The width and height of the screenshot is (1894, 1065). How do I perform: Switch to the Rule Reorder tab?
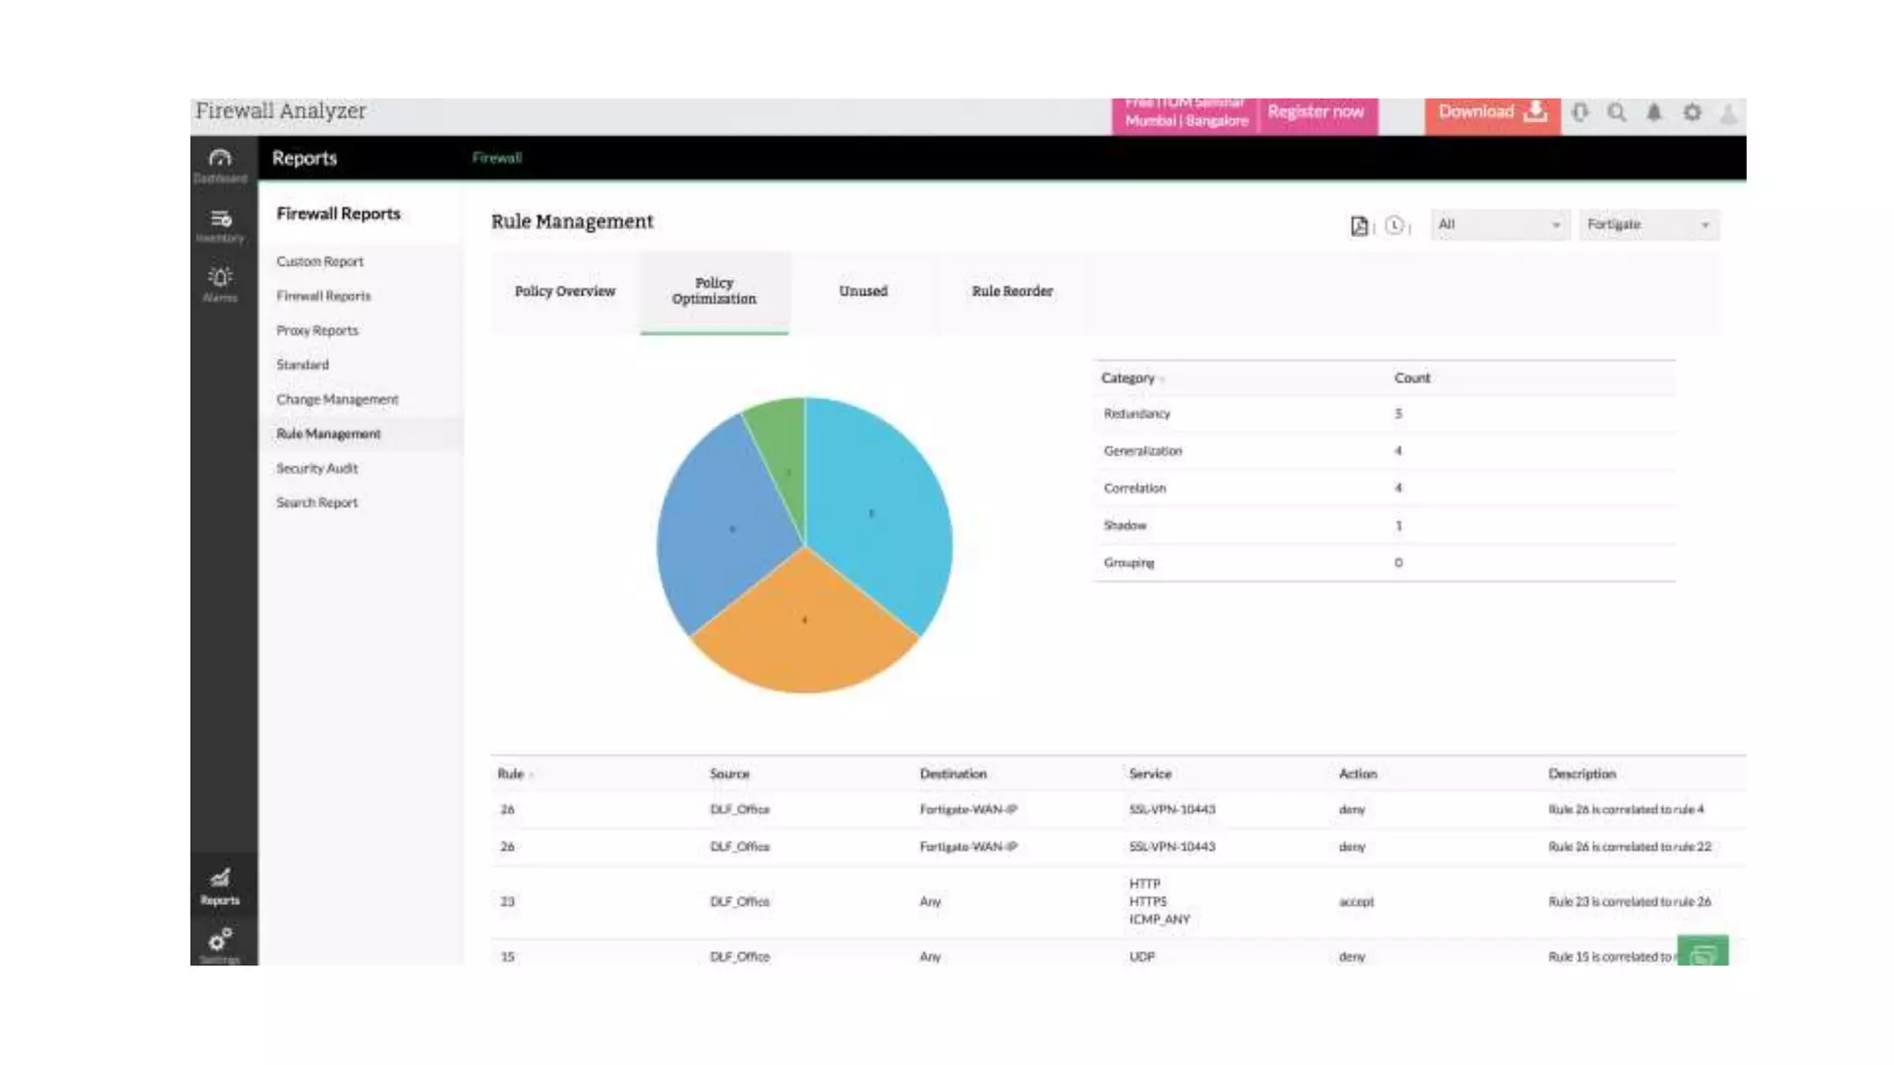(x=1012, y=291)
